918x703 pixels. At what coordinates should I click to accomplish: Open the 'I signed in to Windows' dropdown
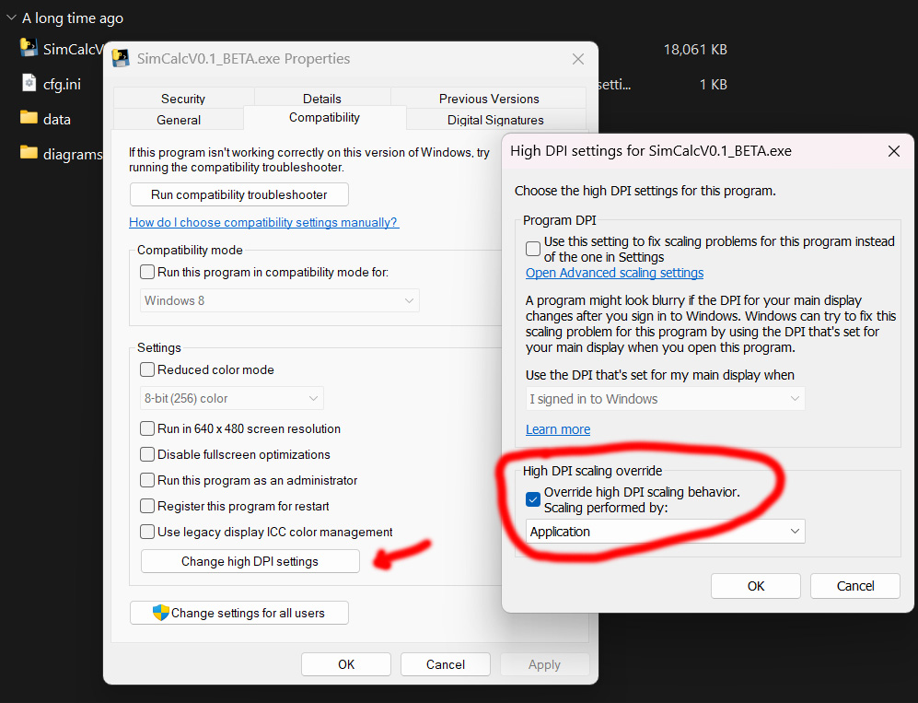pyautogui.click(x=665, y=399)
